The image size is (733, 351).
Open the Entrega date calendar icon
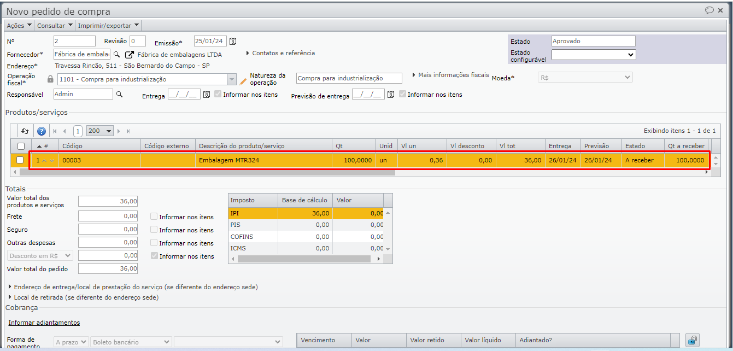pos(207,95)
